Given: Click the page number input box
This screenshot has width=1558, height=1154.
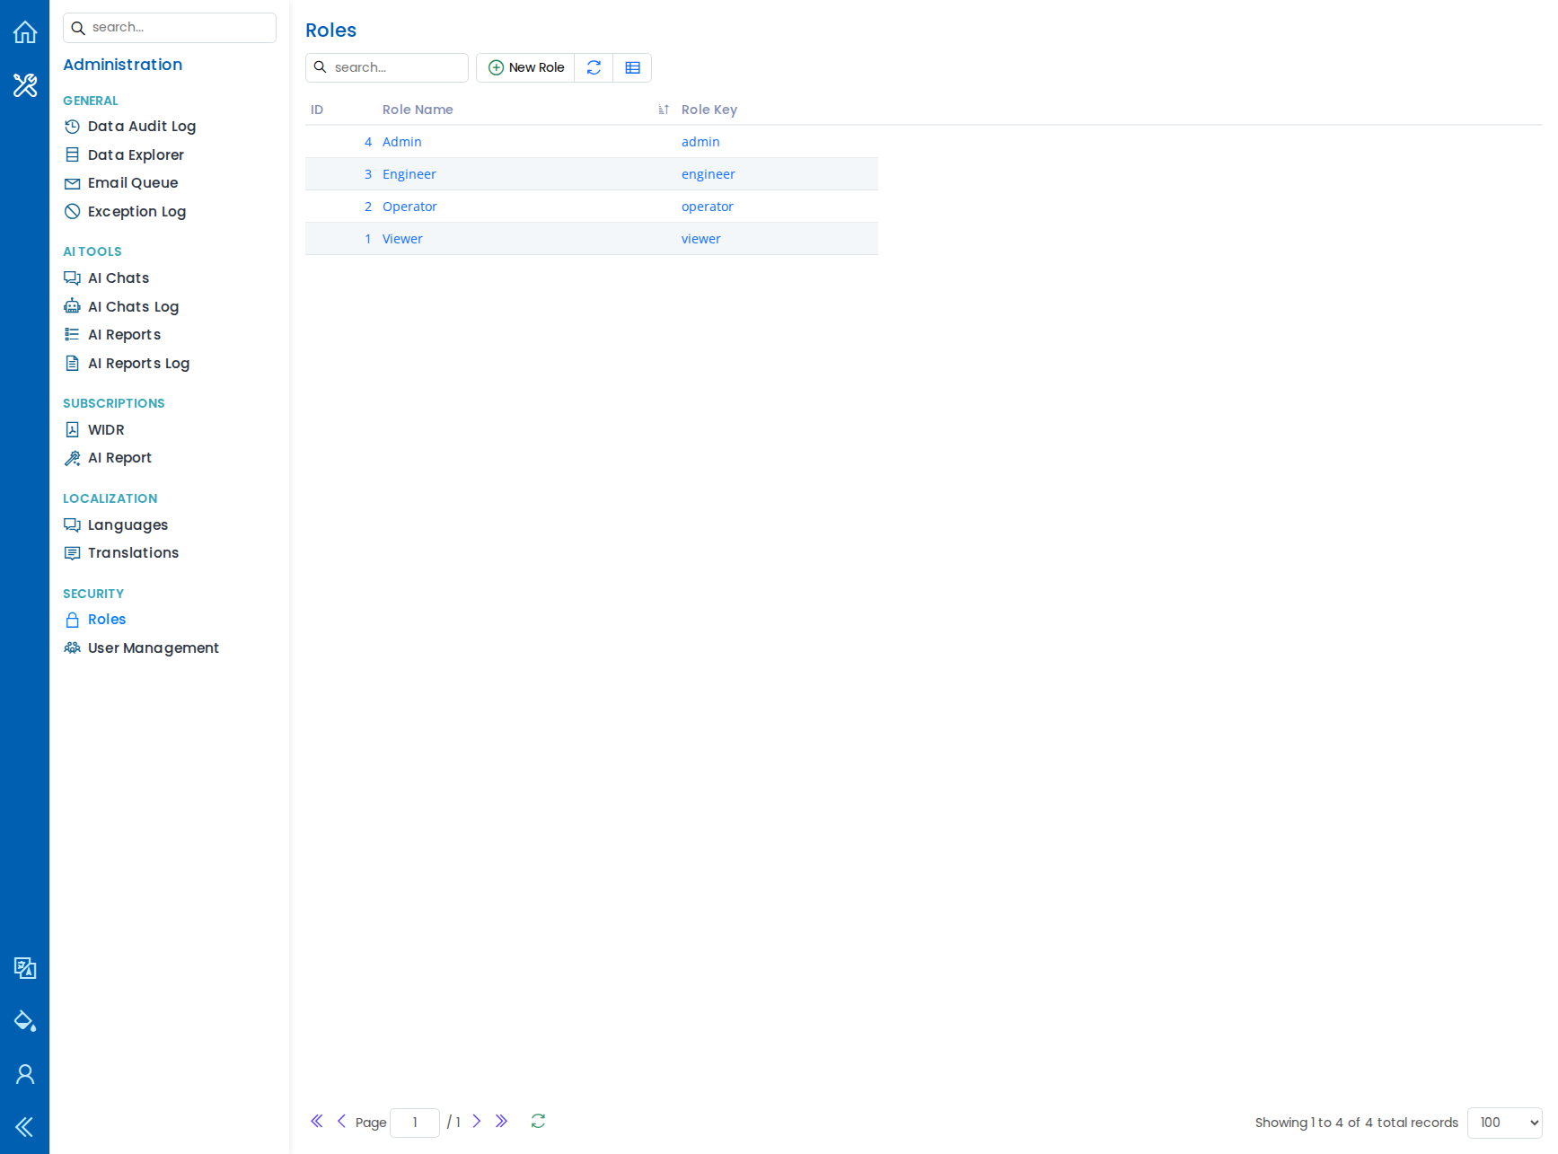Looking at the screenshot, I should pyautogui.click(x=415, y=1123).
